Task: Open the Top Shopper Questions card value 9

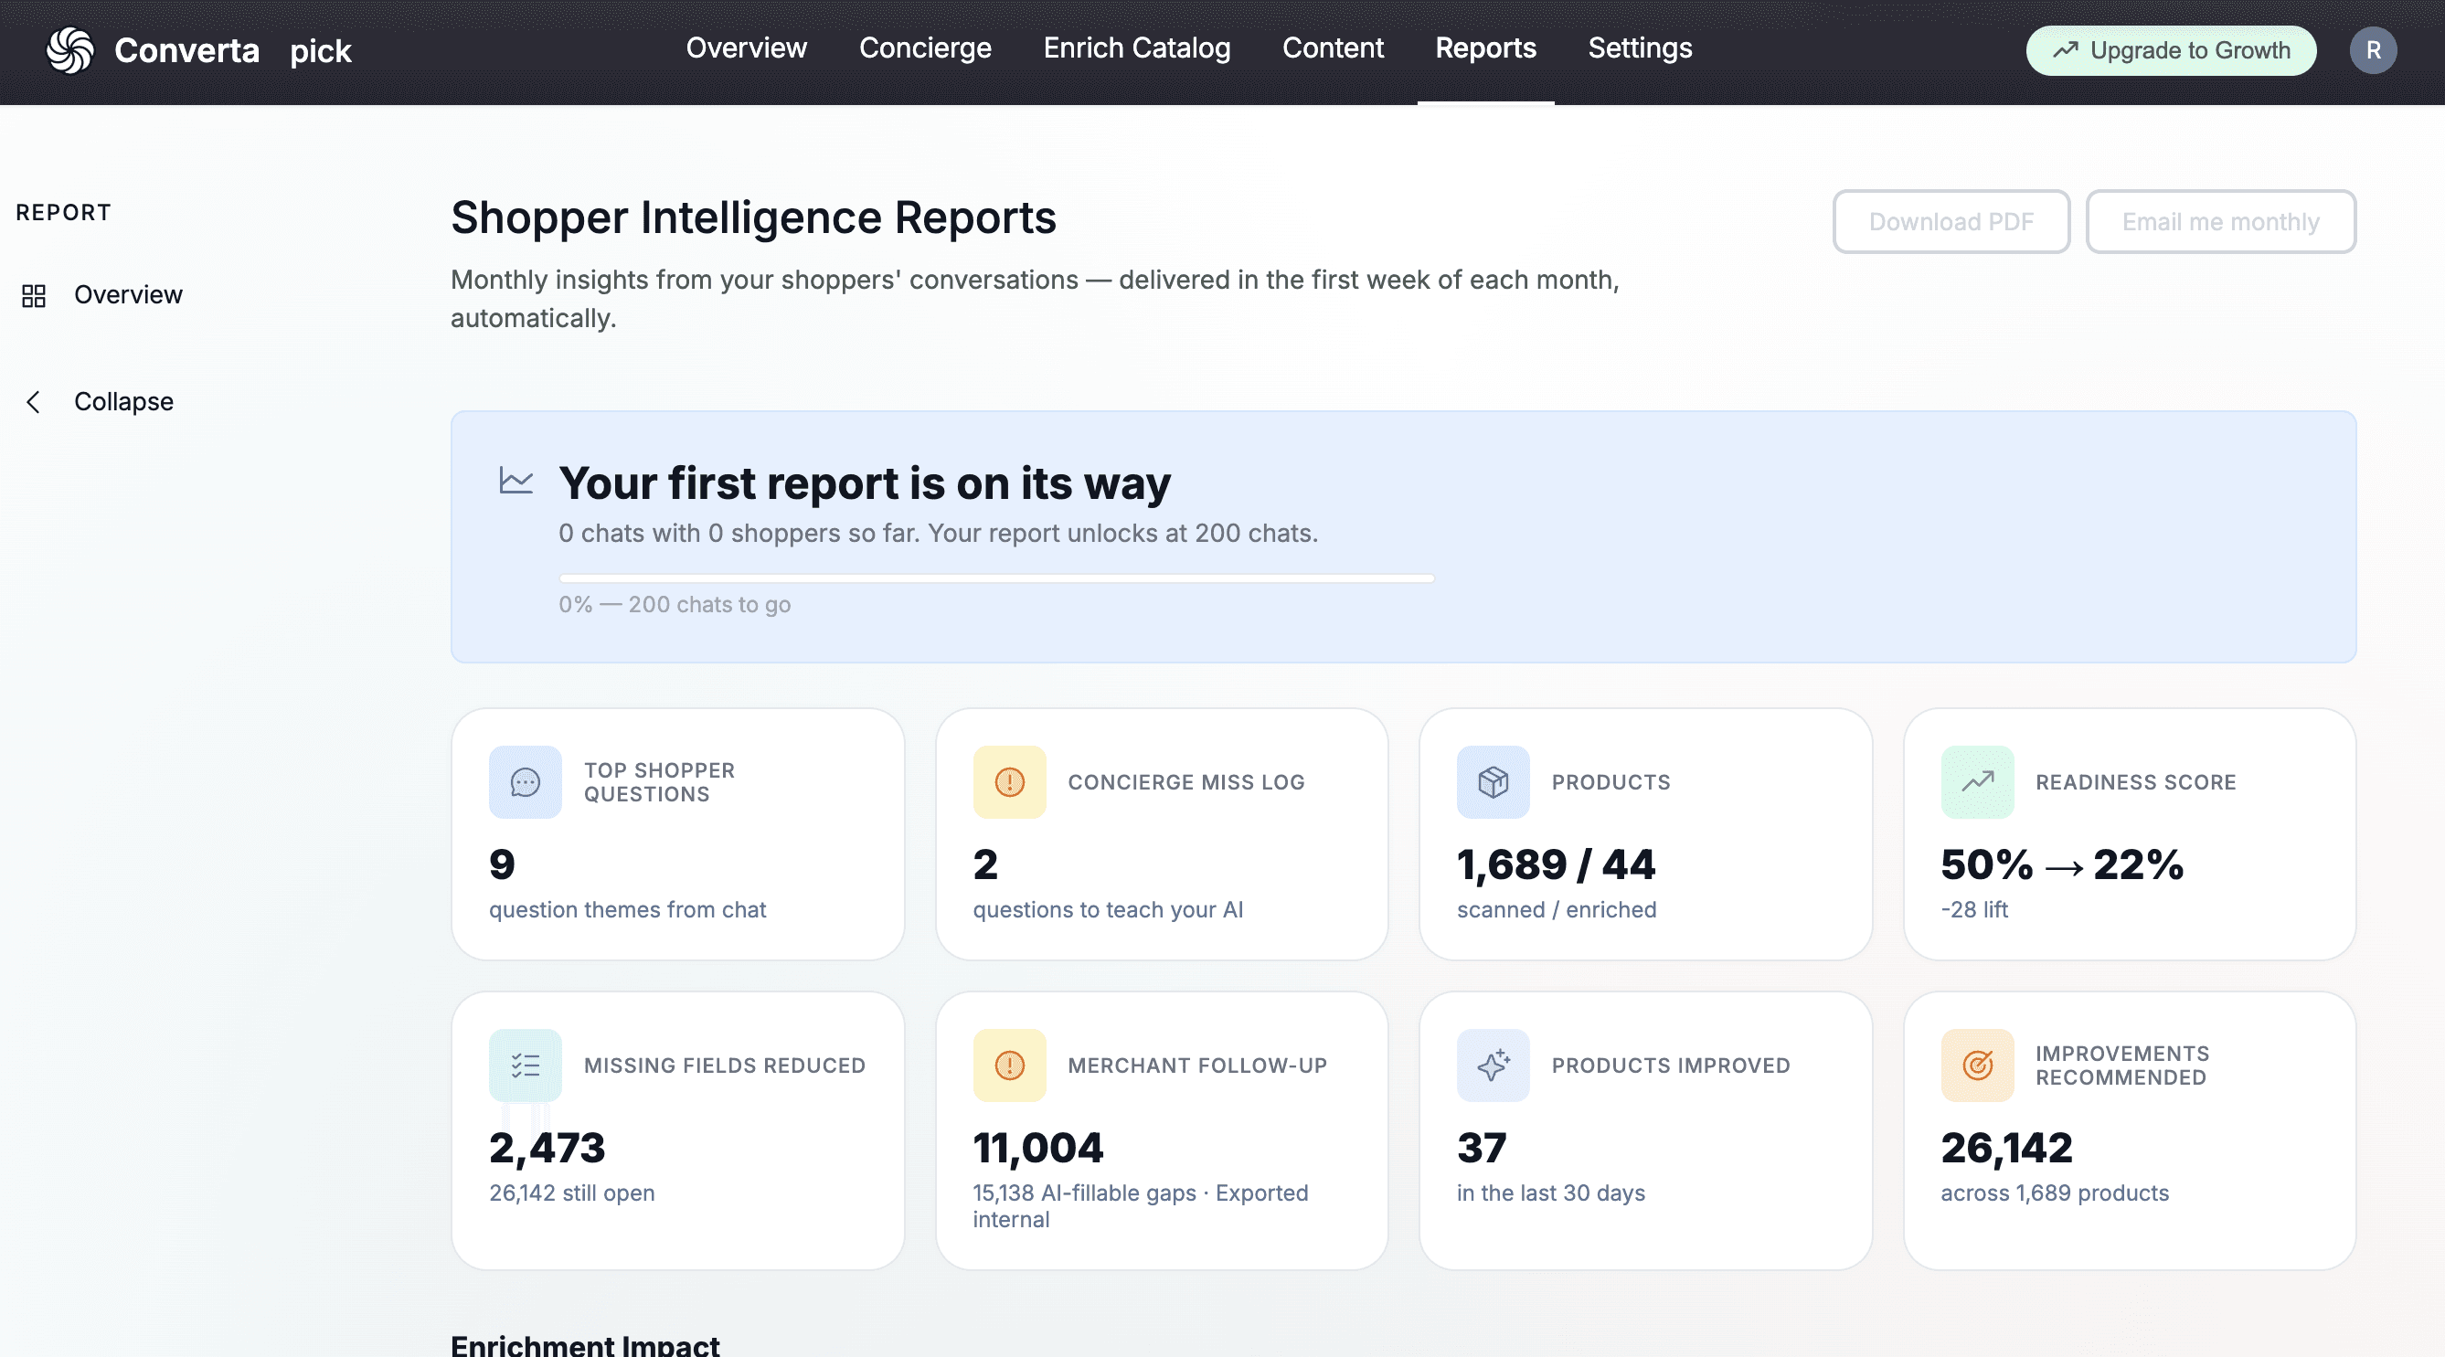Action: (x=501, y=864)
